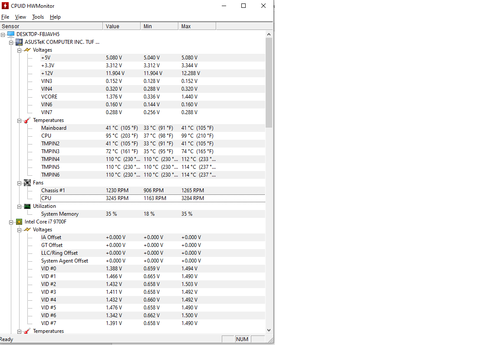The height and width of the screenshot is (345, 500).
Task: Click the 12.288 V max value
Action: 191,73
